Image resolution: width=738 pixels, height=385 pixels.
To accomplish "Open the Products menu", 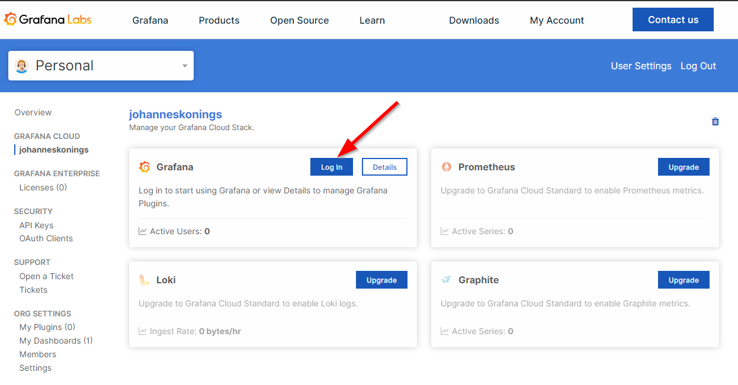I will click(219, 20).
